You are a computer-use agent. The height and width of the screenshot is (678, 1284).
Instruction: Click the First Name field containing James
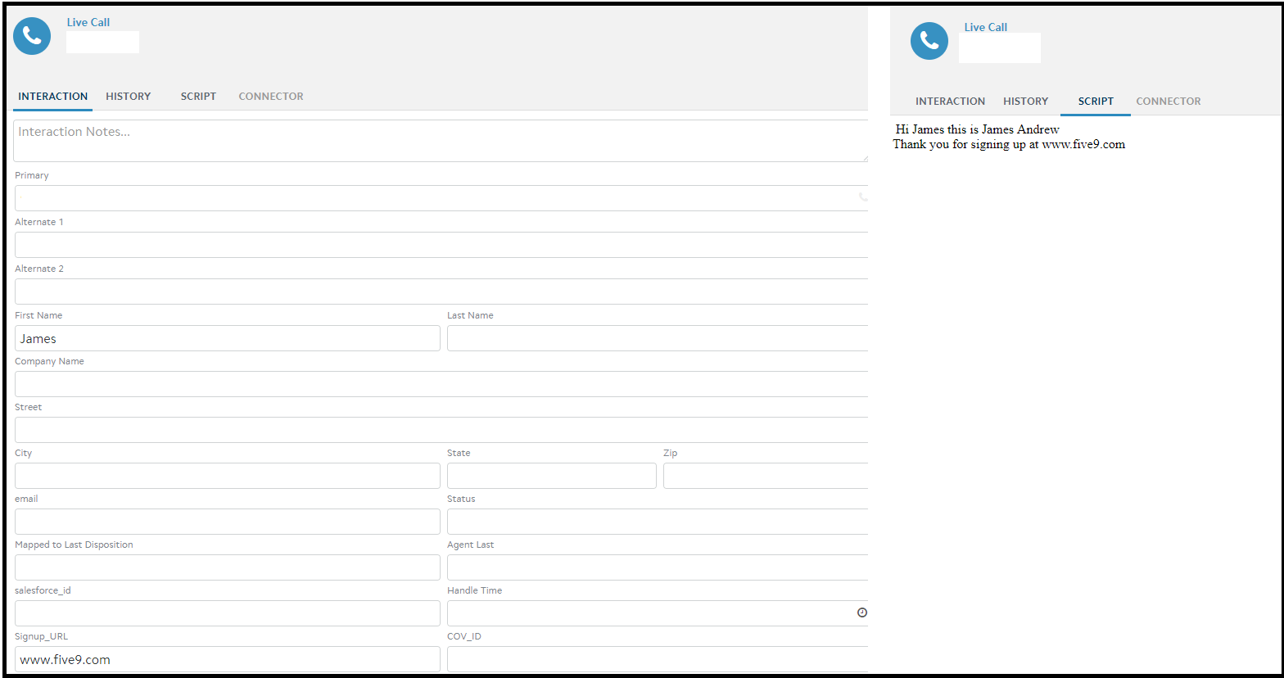(228, 338)
